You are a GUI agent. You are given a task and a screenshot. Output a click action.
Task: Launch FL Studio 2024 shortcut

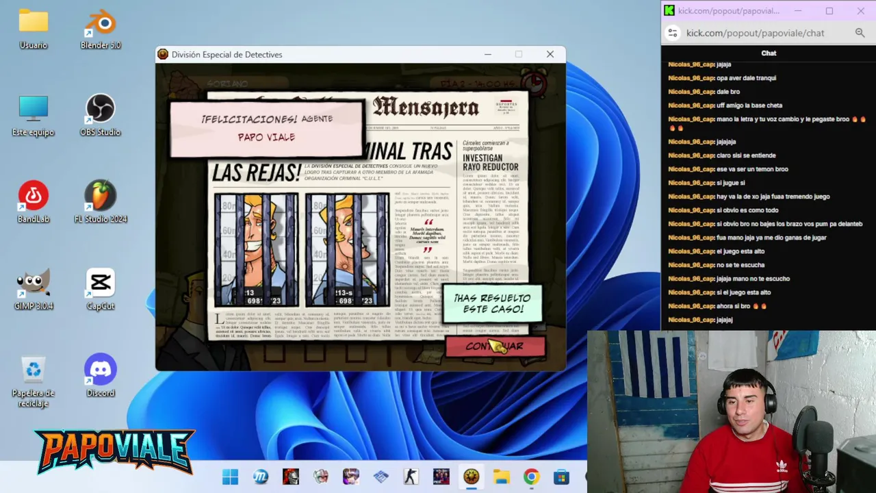(101, 203)
